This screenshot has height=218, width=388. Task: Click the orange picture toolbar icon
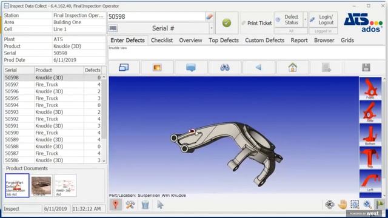click(x=157, y=67)
